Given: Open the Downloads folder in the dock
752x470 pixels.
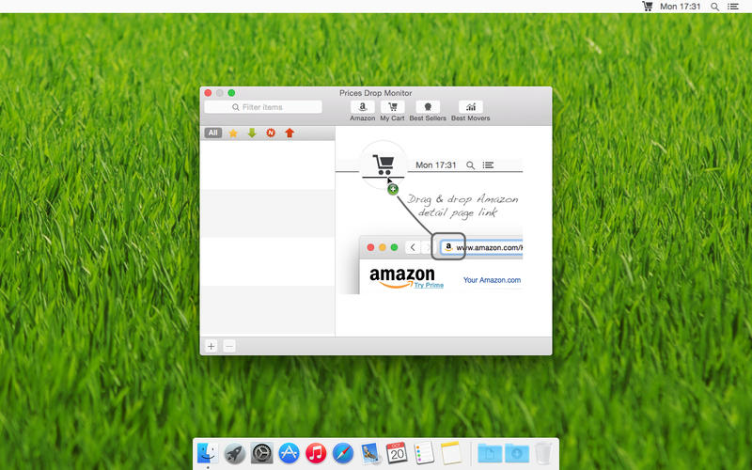Looking at the screenshot, I should [x=517, y=453].
